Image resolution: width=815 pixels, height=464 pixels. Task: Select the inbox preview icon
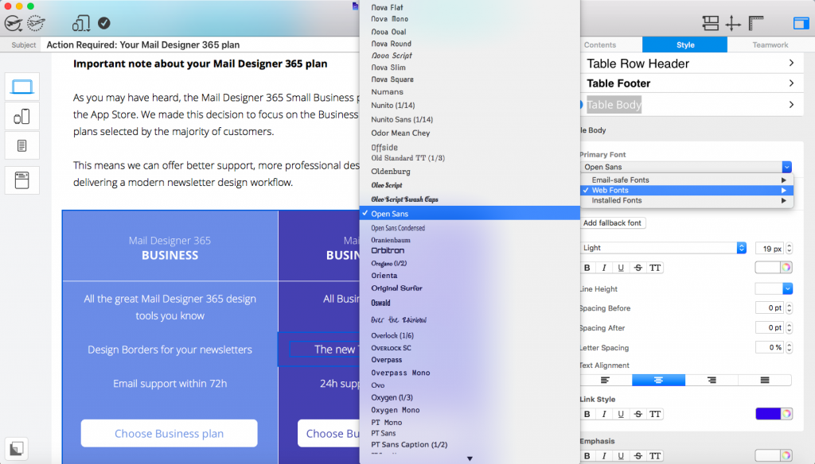coord(21,180)
